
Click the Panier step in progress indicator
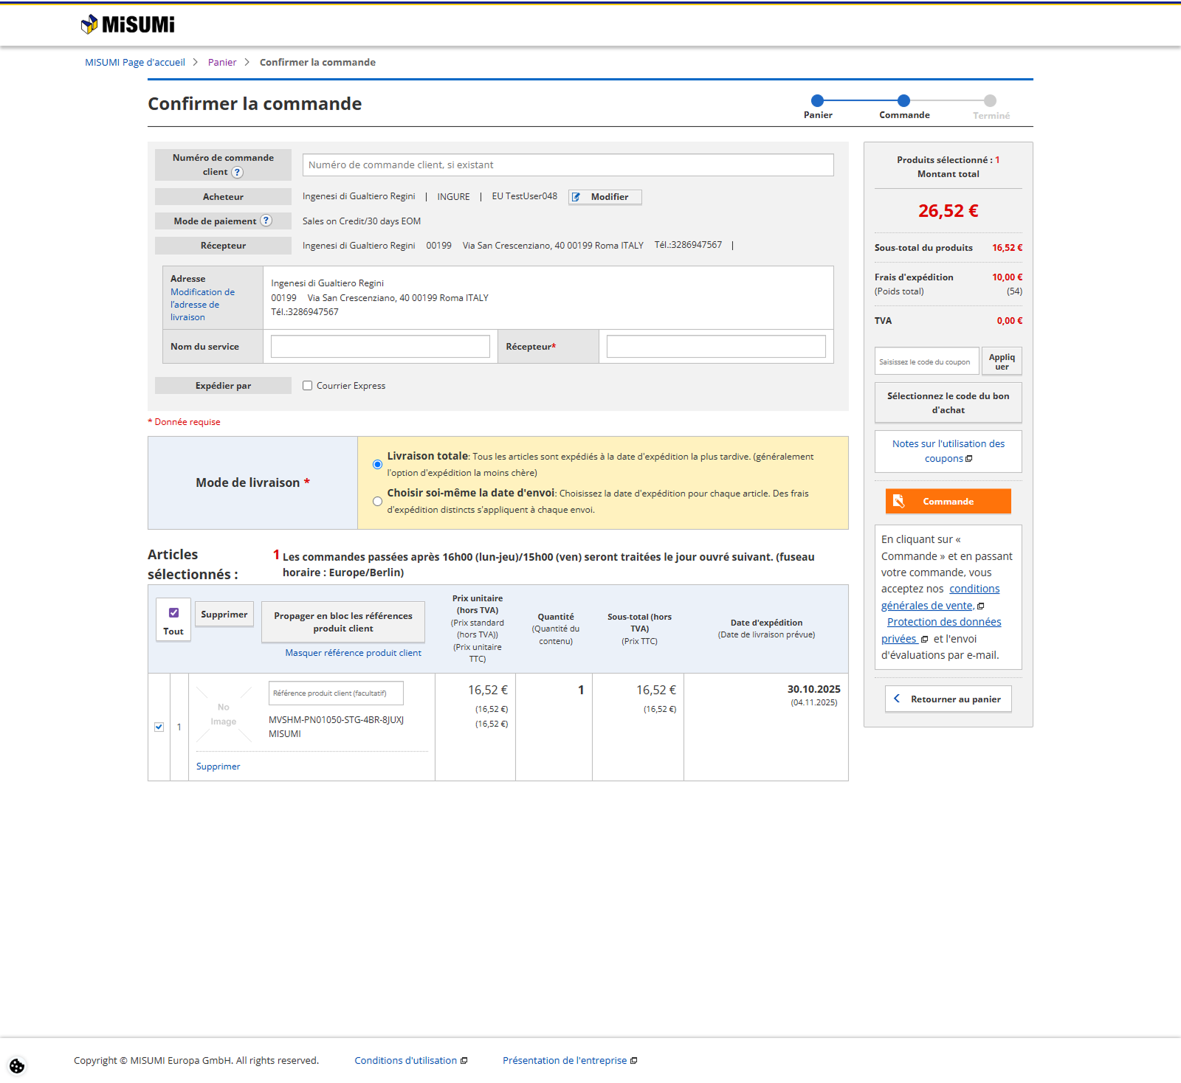pos(817,101)
